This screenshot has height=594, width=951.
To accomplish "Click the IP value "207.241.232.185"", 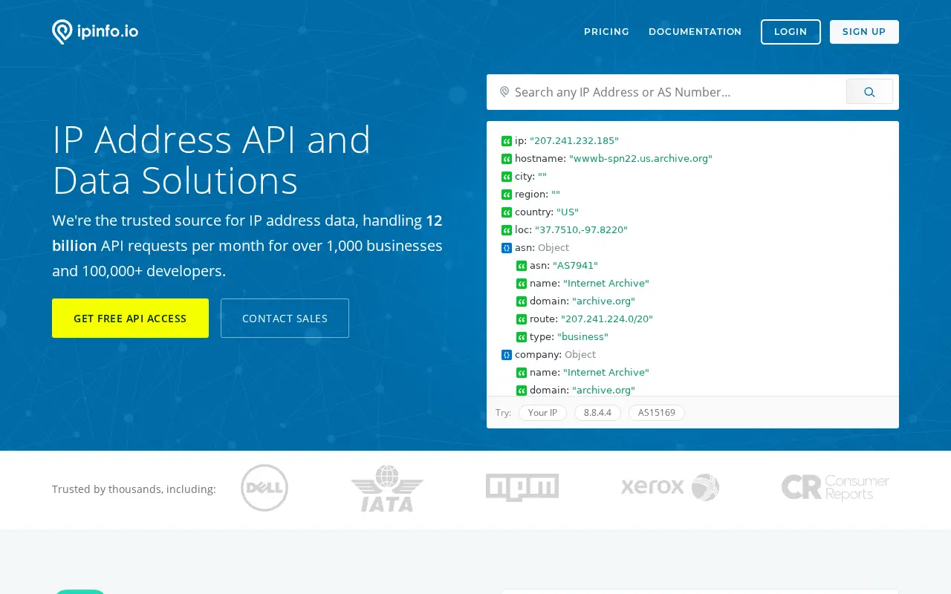I will [x=574, y=141].
